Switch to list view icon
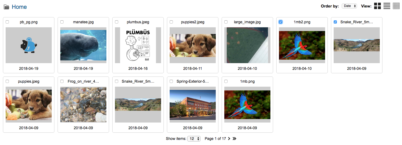Viewport: 402px width, 145px height. (387, 6)
